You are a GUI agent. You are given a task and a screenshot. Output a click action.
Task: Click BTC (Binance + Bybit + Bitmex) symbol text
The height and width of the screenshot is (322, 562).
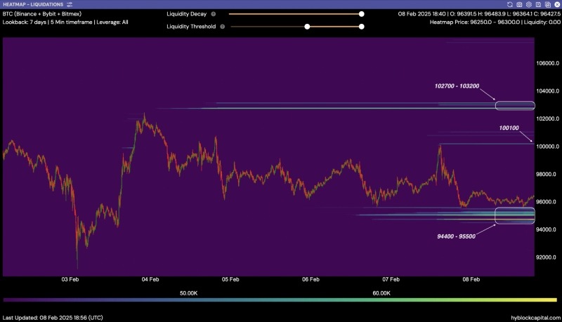(42, 14)
